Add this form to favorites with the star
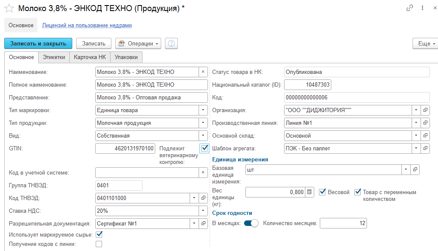Screen dimensions: 438x251 click(x=9, y=8)
